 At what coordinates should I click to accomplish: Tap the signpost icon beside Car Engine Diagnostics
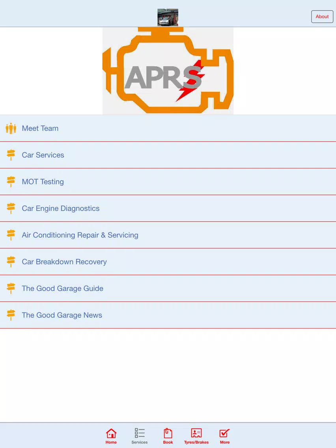click(11, 208)
